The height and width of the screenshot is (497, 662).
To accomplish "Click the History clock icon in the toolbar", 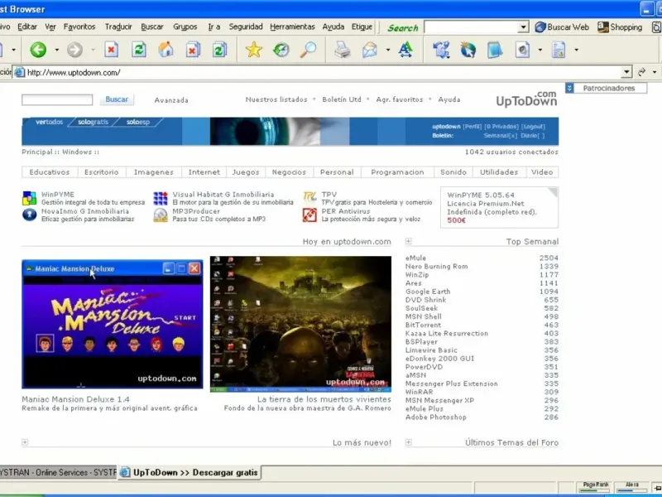I will (x=281, y=51).
